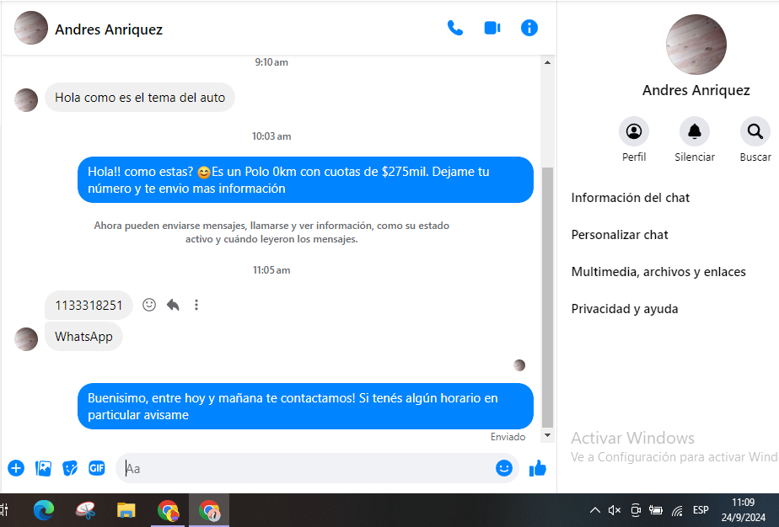The image size is (779, 527).
Task: Open the Wi-Fi network tray icon
Action: pyautogui.click(x=677, y=510)
